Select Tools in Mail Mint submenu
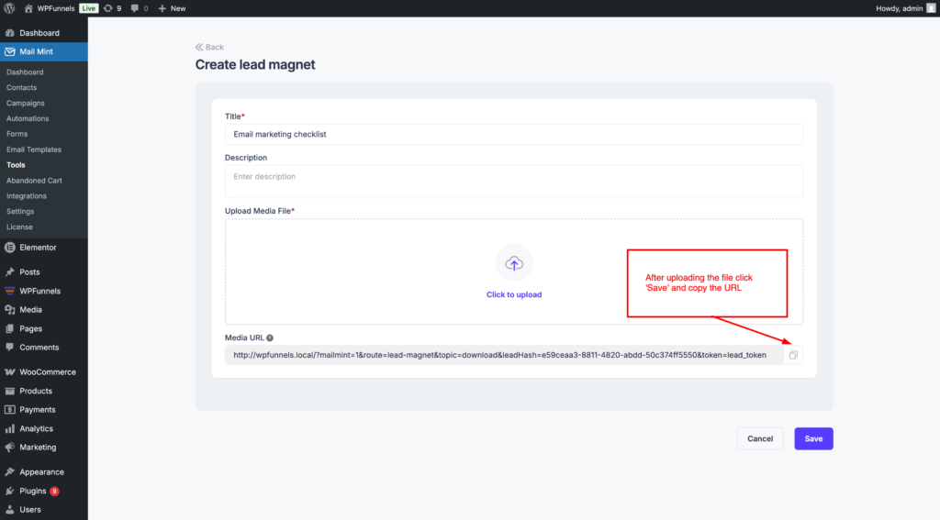This screenshot has height=520, width=940. [16, 165]
